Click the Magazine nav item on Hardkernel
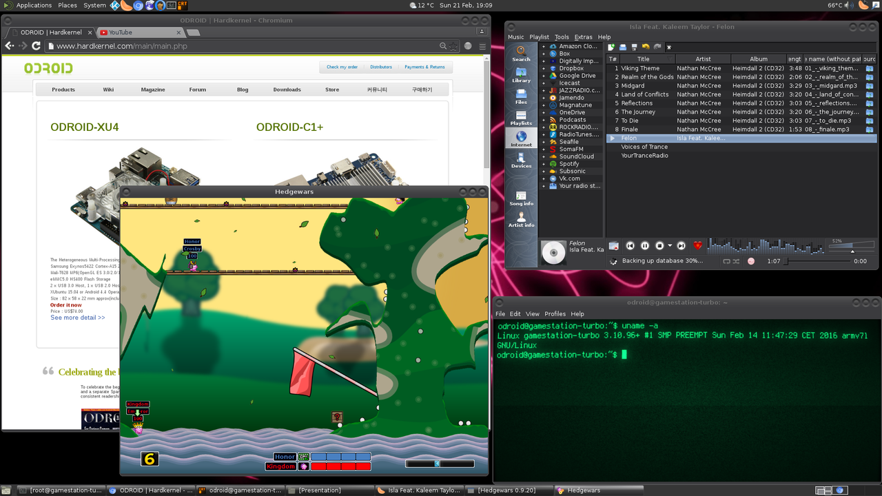Image resolution: width=882 pixels, height=496 pixels. 153,90
